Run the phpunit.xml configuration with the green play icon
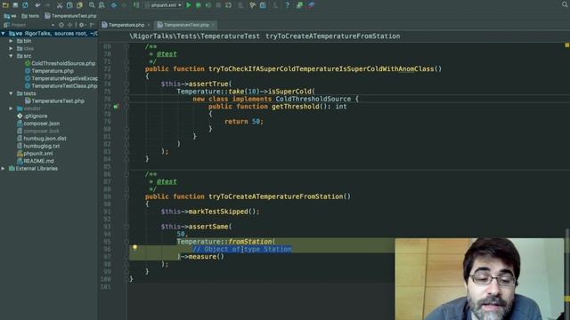Screen dimensions: 570x320 [x=189, y=5]
